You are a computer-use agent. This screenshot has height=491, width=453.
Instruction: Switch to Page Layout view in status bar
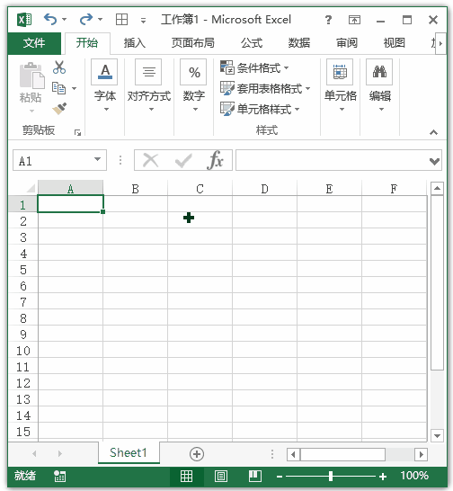[221, 477]
